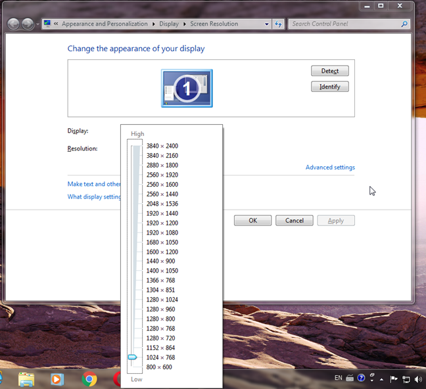Select 1680 × 1050 resolution
Viewport: 426px width, 389px height.
(x=162, y=242)
